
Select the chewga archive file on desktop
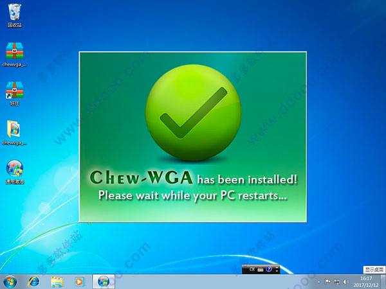tap(15, 55)
